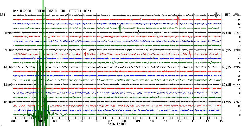Click the red spike near minute 05
The height and width of the screenshot is (128, 242).
(x=85, y=54)
